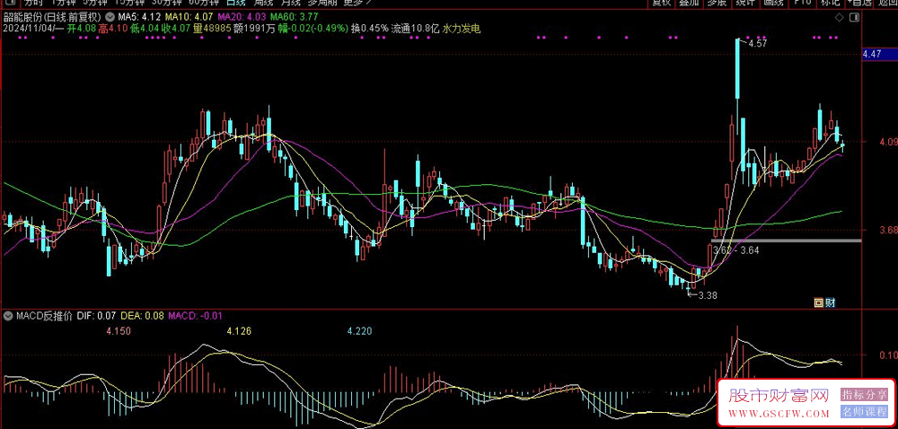This screenshot has width=898, height=429.
Task: Select the 60分钟 period tab
Action: coord(203,3)
